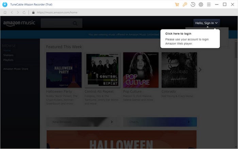Open Amazon Music Store link
The image size is (238, 149).
[x=16, y=69]
